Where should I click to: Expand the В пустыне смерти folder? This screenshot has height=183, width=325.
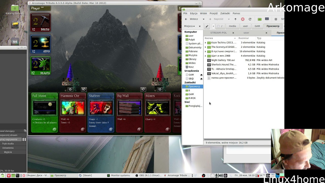click(205, 51)
